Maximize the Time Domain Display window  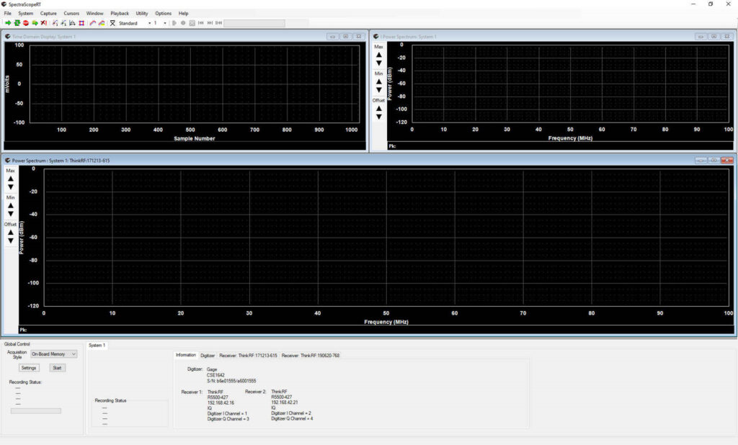(x=345, y=36)
